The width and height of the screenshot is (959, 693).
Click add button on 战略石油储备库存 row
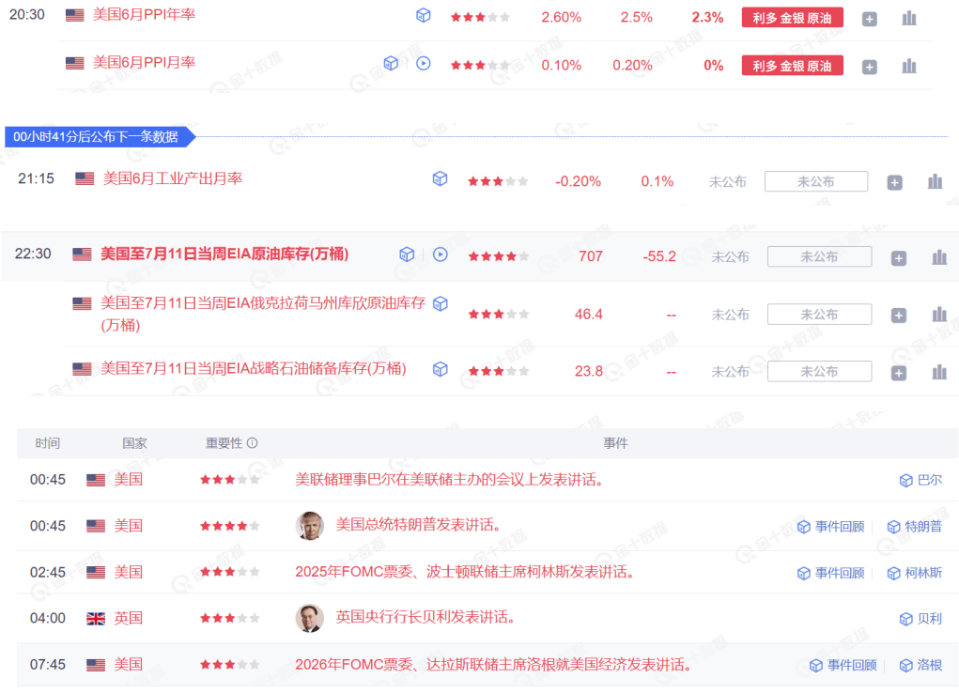pyautogui.click(x=899, y=373)
